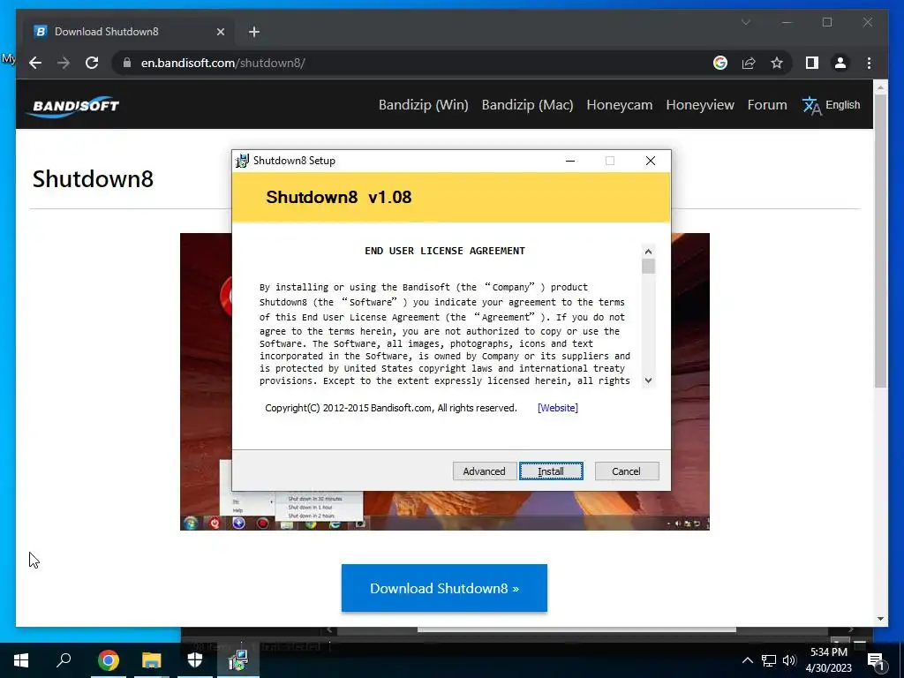Click the page scroll down arrow
Screen dimensions: 904x678
[880, 619]
